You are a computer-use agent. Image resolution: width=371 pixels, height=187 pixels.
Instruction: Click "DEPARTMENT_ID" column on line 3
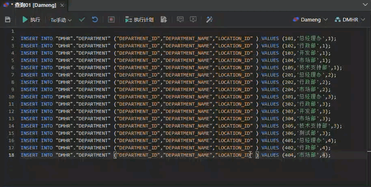[x=138, y=46]
